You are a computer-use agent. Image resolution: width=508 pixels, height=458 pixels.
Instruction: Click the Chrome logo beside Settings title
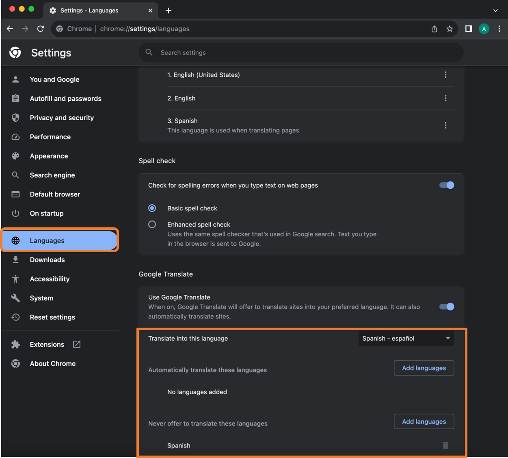coord(15,52)
